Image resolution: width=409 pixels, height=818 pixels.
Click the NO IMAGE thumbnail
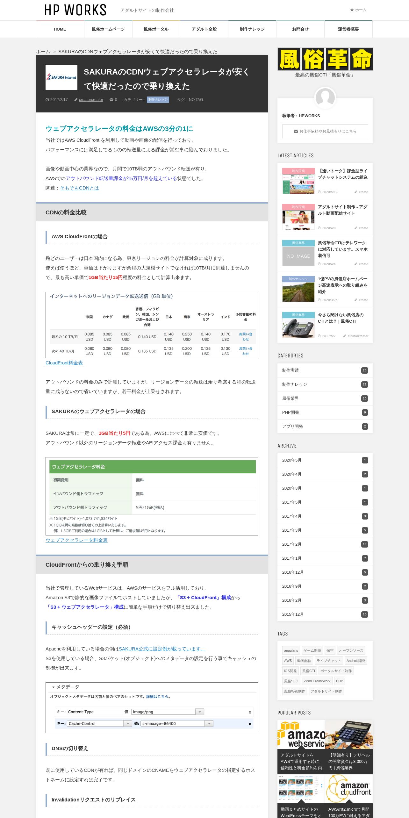click(298, 256)
